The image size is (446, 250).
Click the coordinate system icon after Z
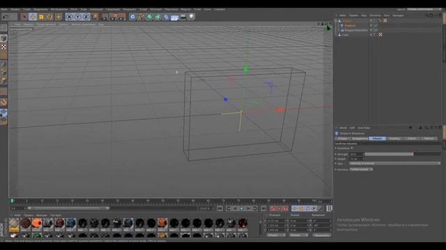[95, 17]
